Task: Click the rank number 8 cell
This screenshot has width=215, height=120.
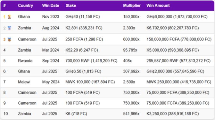Action: [x=4, y=92]
